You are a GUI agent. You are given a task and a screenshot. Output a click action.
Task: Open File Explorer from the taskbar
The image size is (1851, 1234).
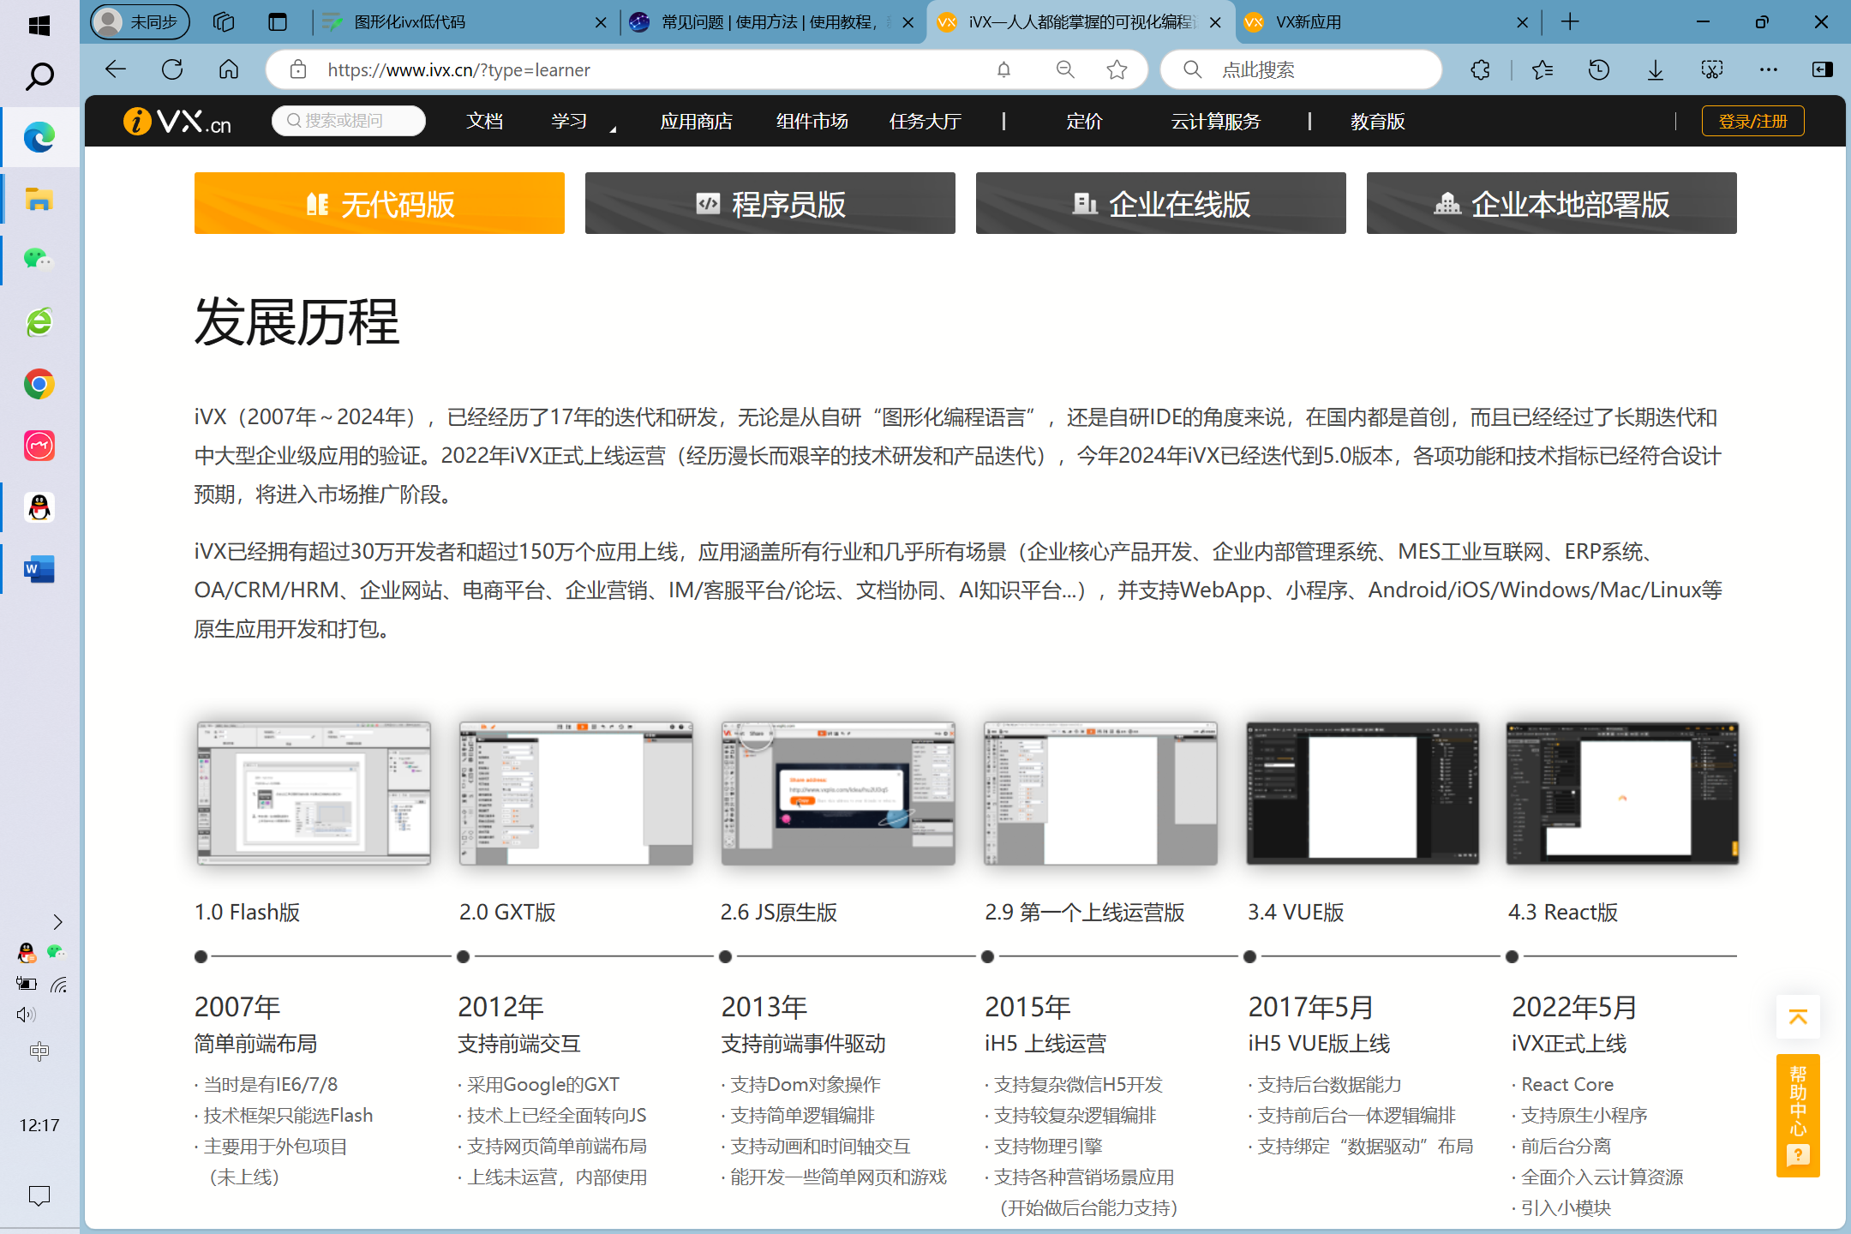click(x=39, y=199)
